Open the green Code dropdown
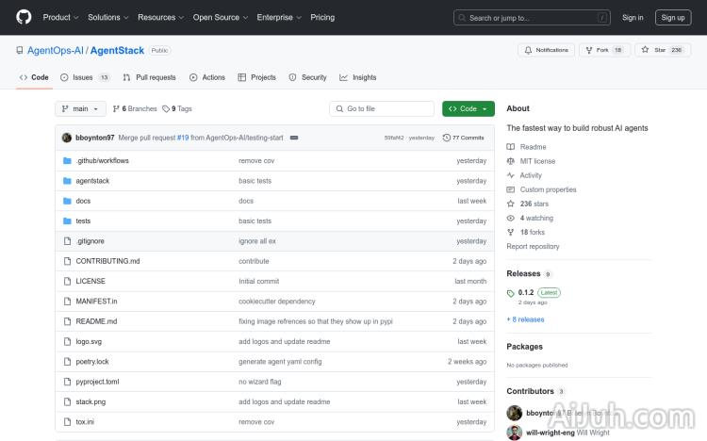Image resolution: width=707 pixels, height=441 pixels. pos(468,108)
